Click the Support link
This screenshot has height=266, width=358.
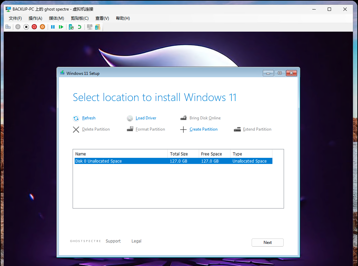click(113, 241)
